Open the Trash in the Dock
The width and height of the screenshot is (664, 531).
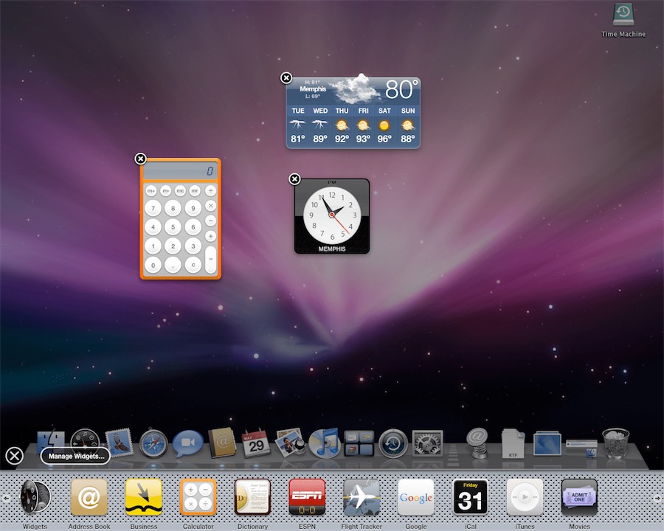pos(616,443)
